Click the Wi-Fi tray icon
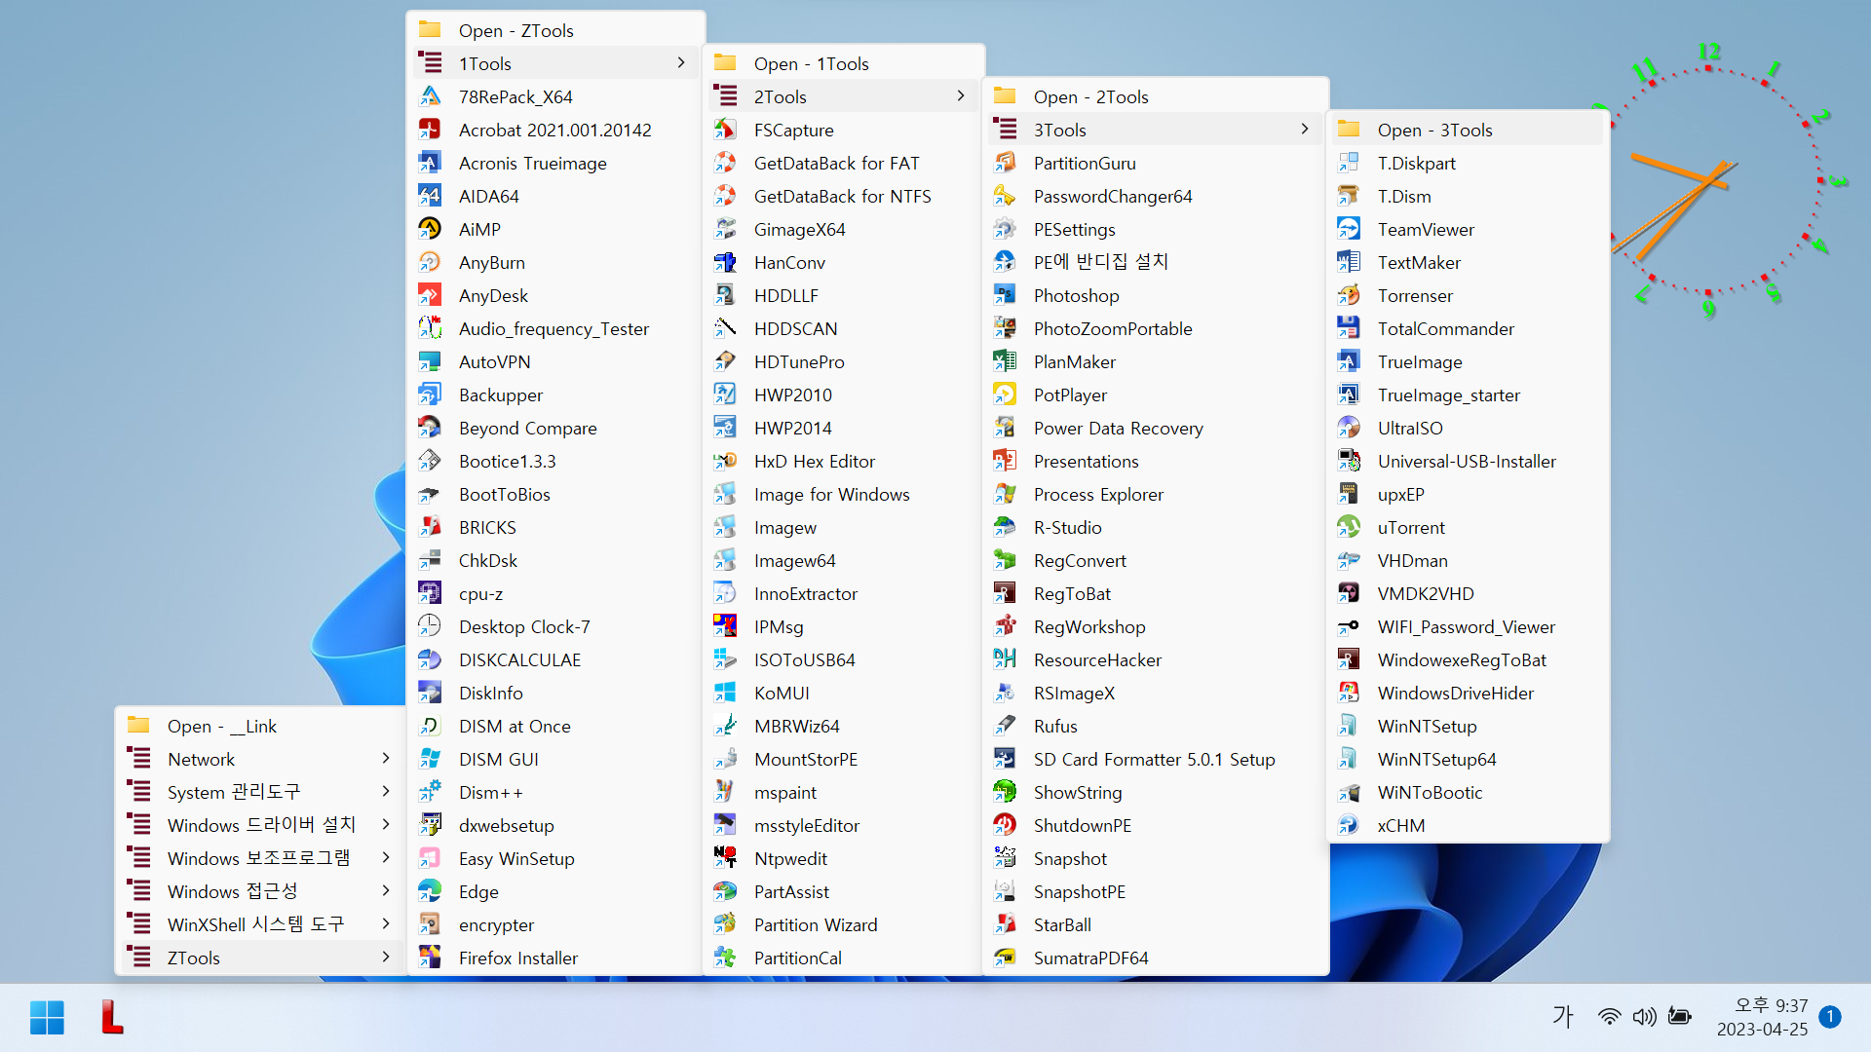Screen dimensions: 1871x1052 (1609, 1017)
